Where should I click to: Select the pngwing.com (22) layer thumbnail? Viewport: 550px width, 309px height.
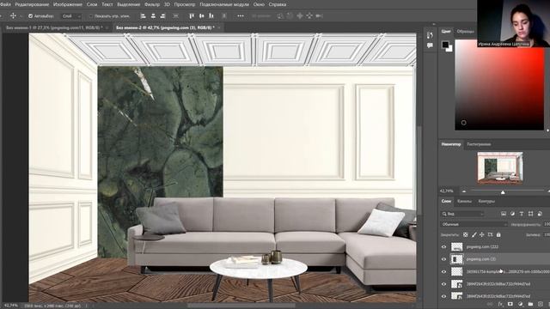click(x=456, y=247)
